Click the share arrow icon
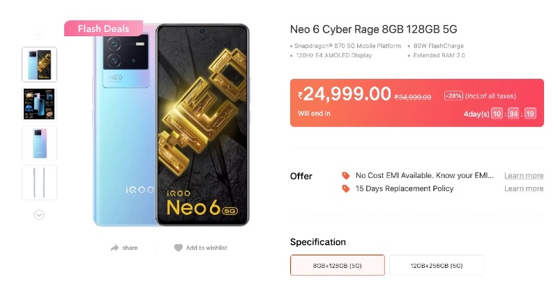 pyautogui.click(x=114, y=248)
